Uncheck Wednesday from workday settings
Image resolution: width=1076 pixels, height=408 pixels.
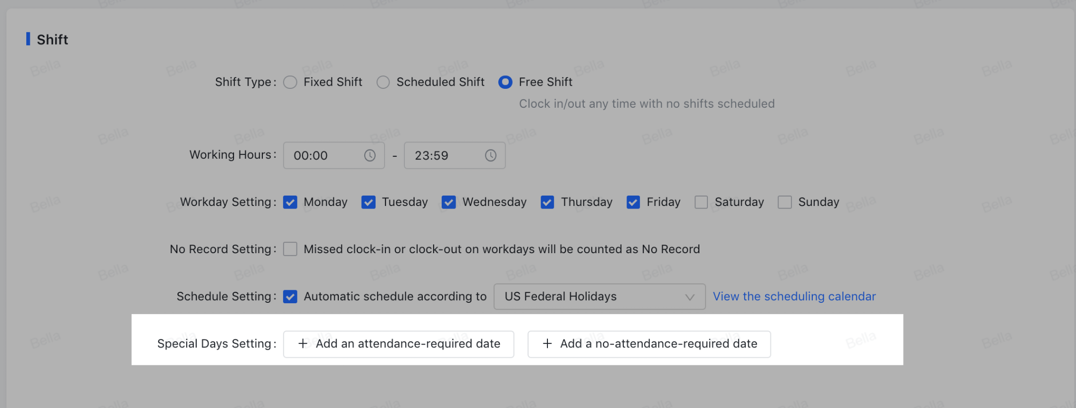pyautogui.click(x=449, y=202)
